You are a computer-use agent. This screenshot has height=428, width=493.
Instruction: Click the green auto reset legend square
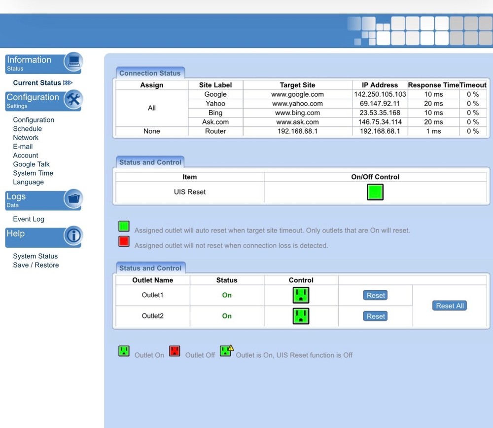pos(124,227)
